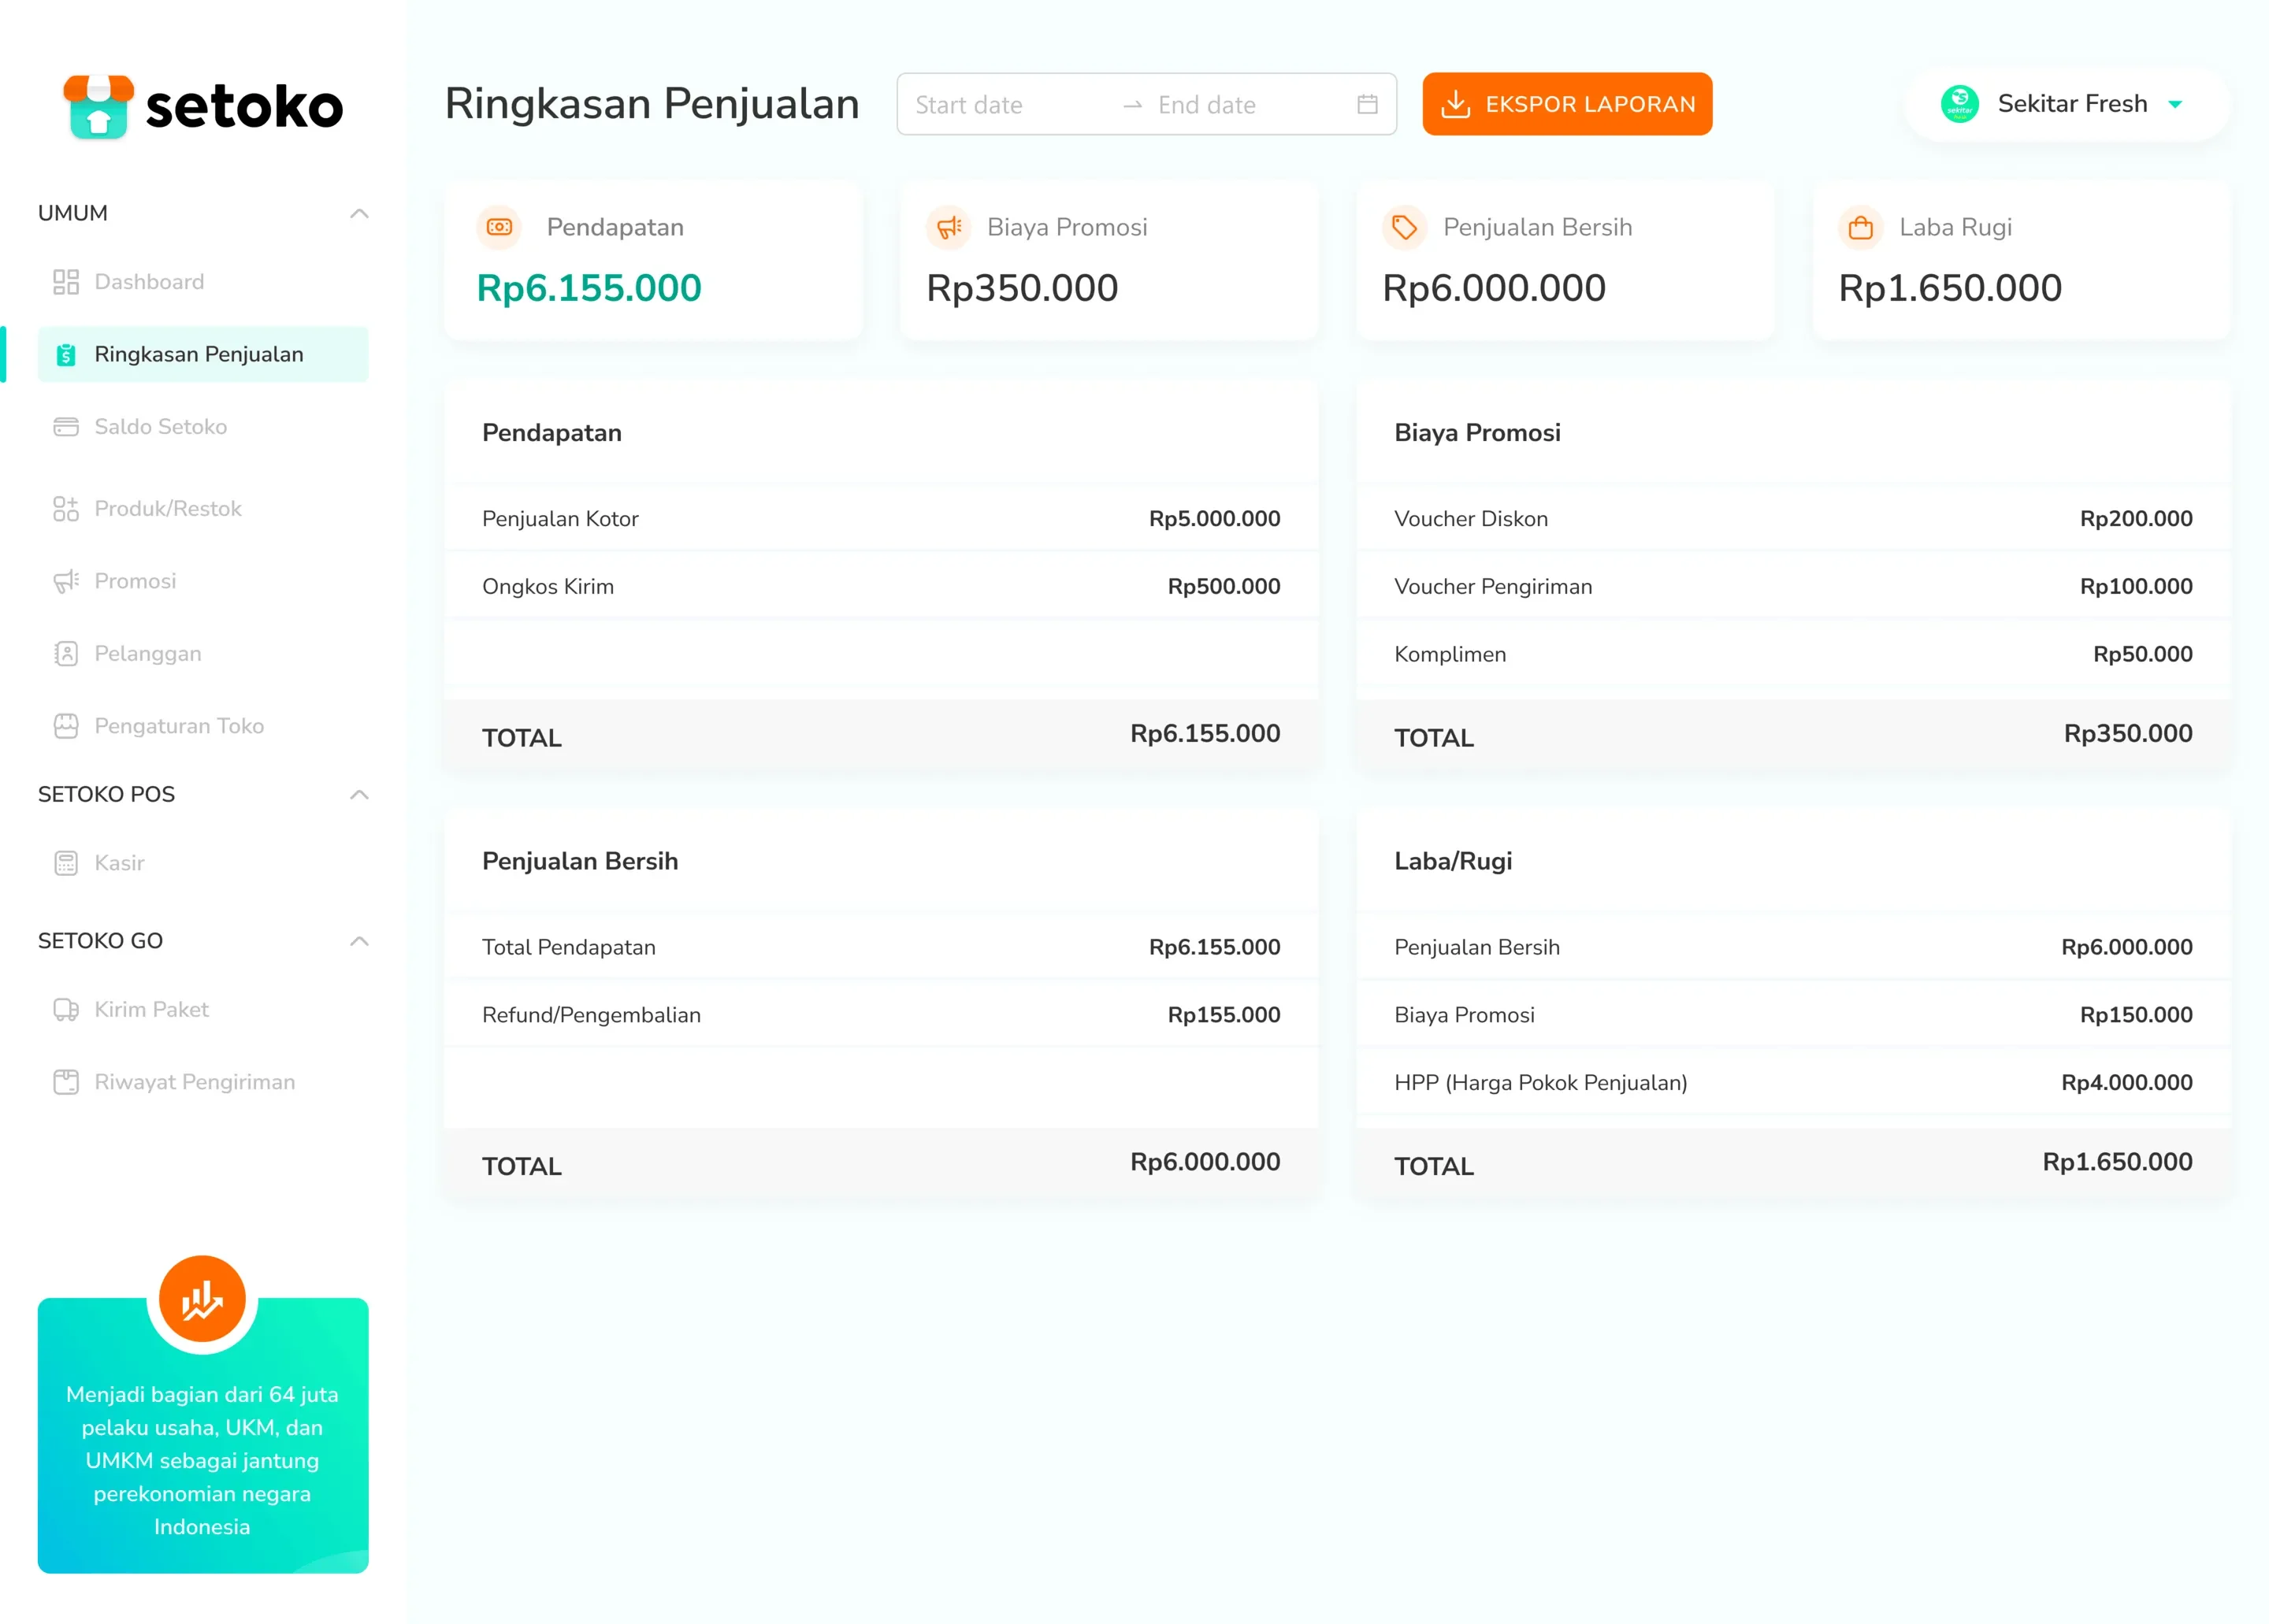Click the Promosi megaphone icon in sidebar
2269x1624 pixels.
[x=66, y=581]
